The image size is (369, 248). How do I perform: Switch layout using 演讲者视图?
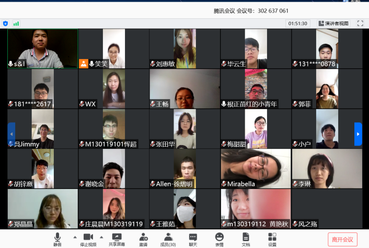pos(332,23)
